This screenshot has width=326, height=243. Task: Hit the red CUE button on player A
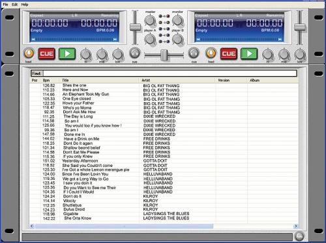(46, 54)
